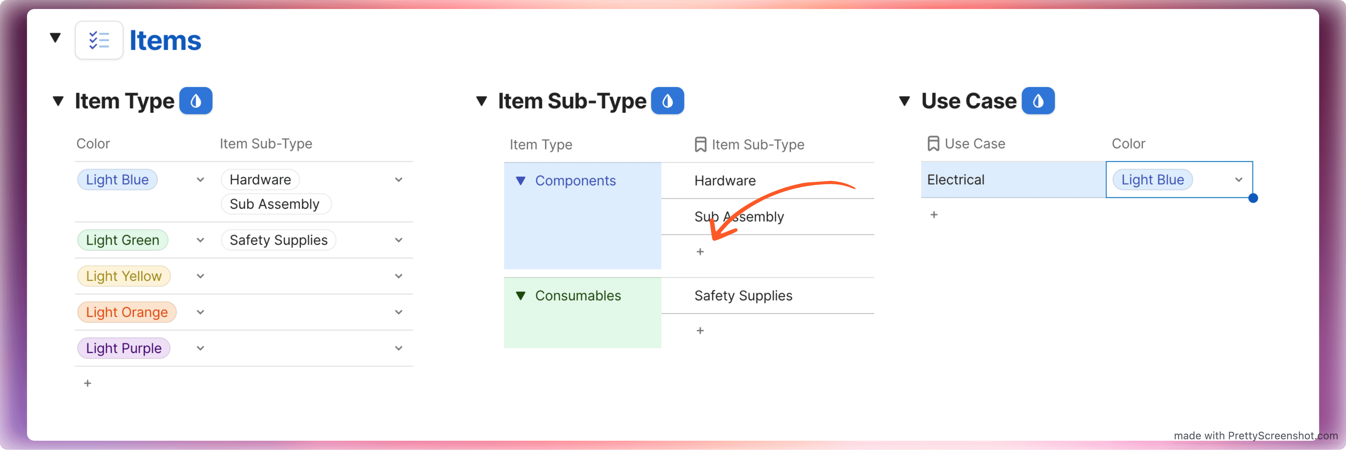Open Electrical's Light Blue color dropdown
Image resolution: width=1346 pixels, height=450 pixels.
point(1238,180)
